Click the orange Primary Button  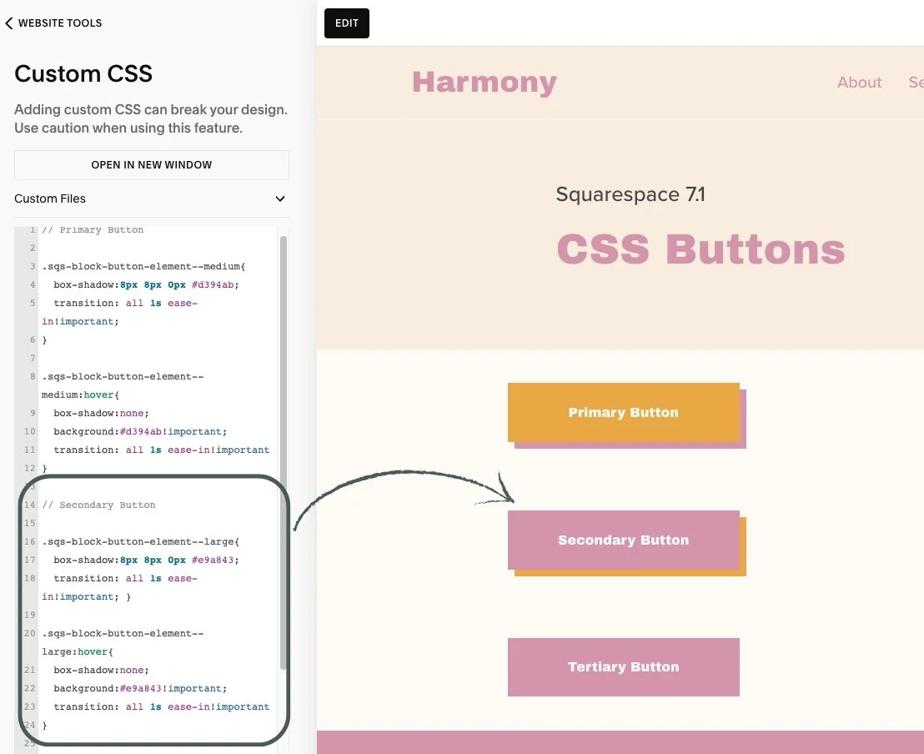tap(624, 412)
